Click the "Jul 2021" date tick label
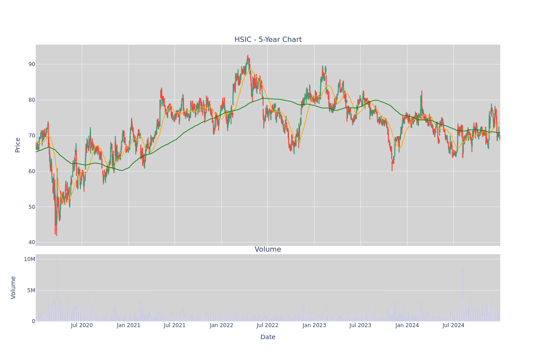Image resolution: width=536 pixels, height=357 pixels. (x=175, y=325)
